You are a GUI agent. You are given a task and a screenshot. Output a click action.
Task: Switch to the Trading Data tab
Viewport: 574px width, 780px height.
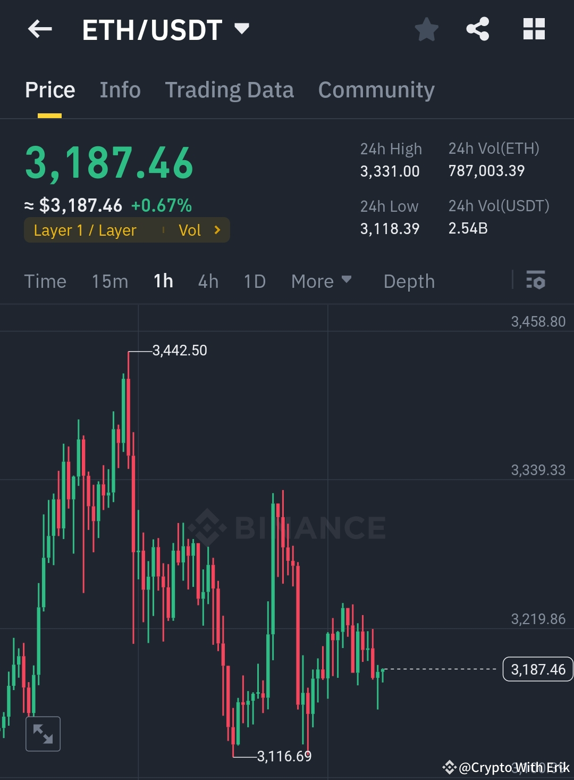[x=230, y=90]
